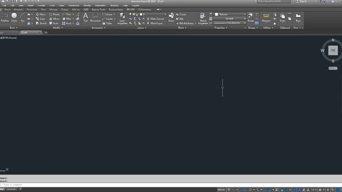Click Match Properties tool
This screenshot has height=192, width=342.
tap(203, 19)
